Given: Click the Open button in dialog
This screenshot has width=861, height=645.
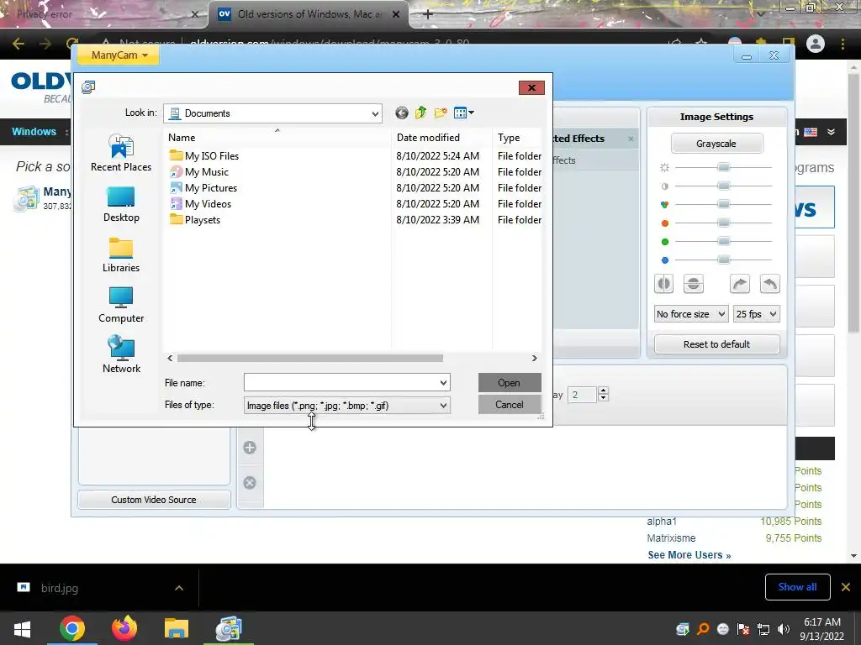Looking at the screenshot, I should point(510,383).
